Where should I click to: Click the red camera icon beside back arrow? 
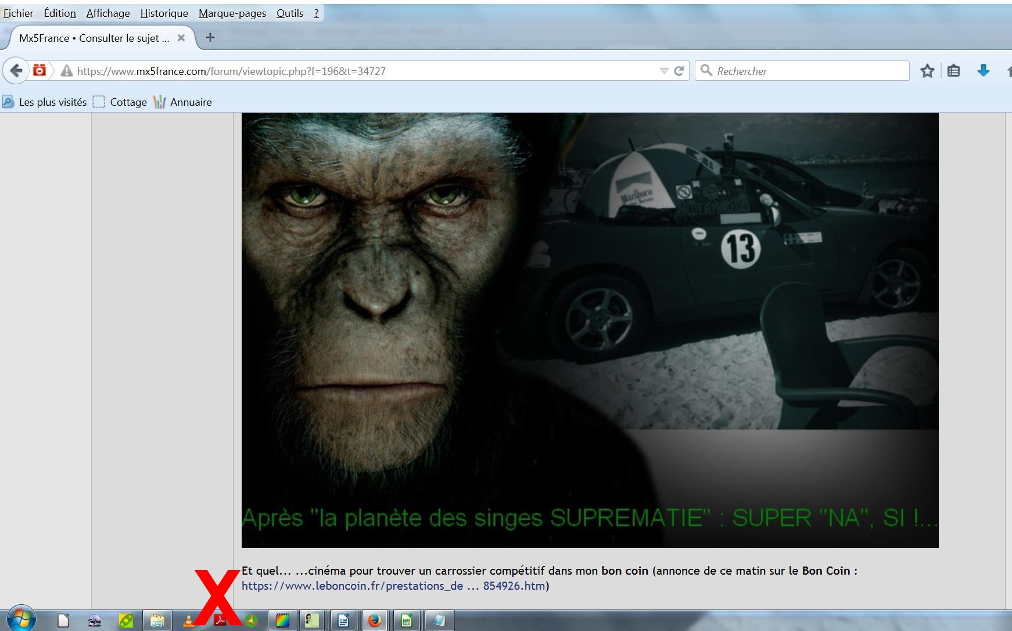point(40,70)
